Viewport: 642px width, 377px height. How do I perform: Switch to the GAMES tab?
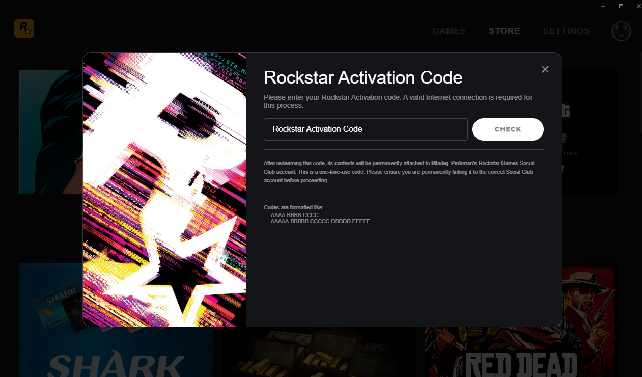[x=449, y=31]
